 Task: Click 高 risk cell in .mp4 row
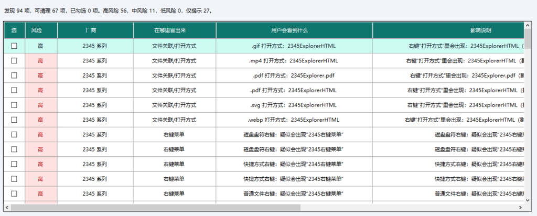(x=41, y=61)
